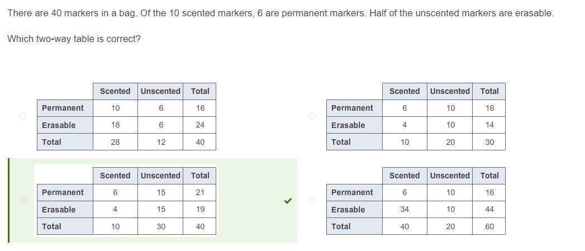Screen dimensions: 585x251
Task: Click the green correct-answer checkmark icon
Action: pyautogui.click(x=288, y=201)
